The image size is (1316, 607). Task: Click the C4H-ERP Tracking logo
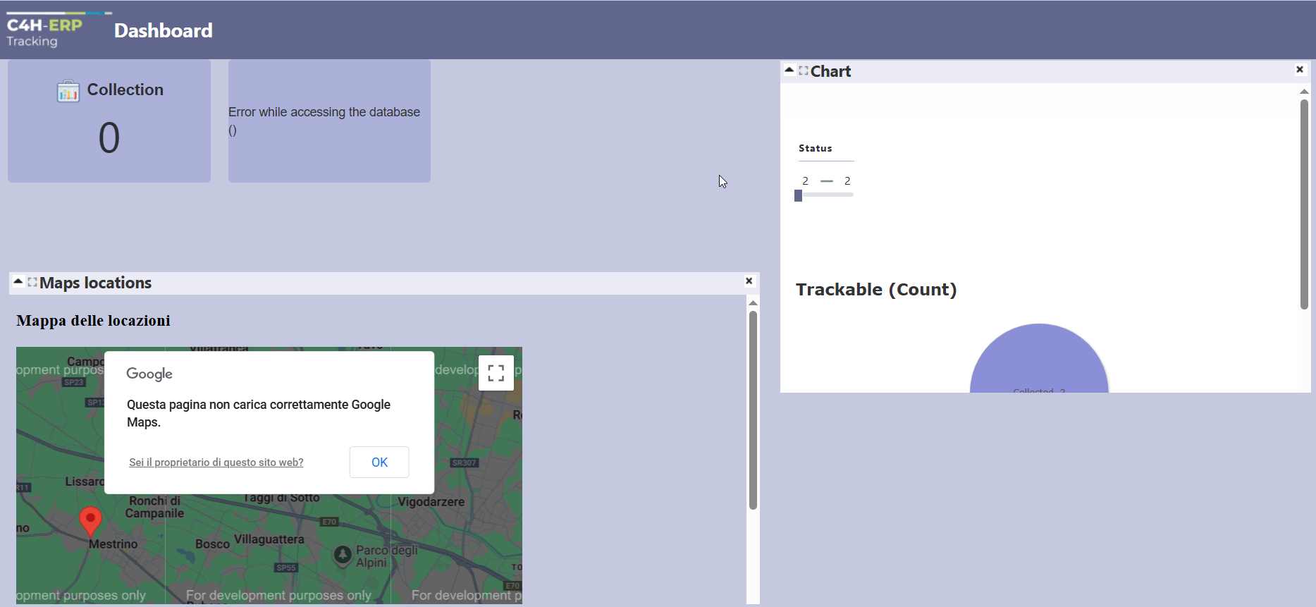pos(44,31)
